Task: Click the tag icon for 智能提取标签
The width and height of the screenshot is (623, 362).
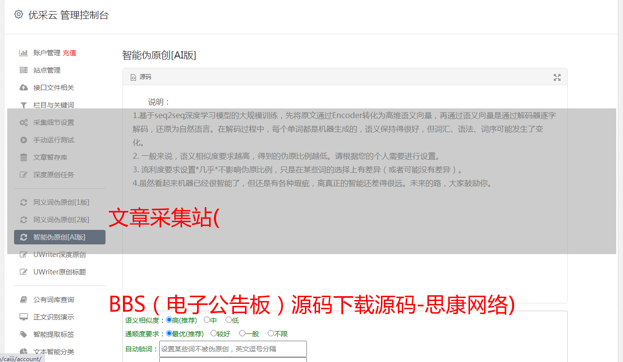Action: pyautogui.click(x=23, y=334)
